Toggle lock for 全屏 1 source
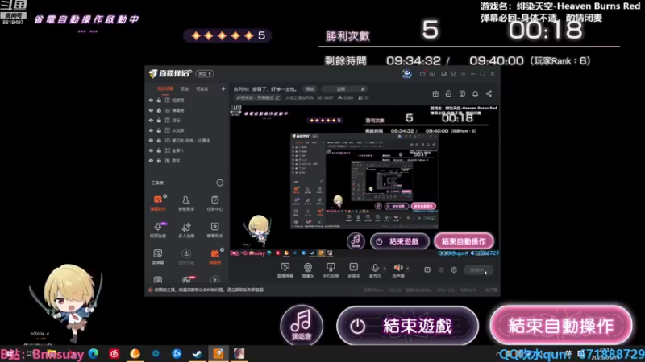This screenshot has width=645, height=362. tap(159, 150)
